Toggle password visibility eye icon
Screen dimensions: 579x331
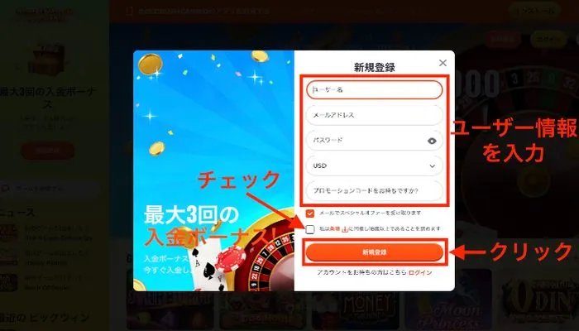click(x=432, y=141)
